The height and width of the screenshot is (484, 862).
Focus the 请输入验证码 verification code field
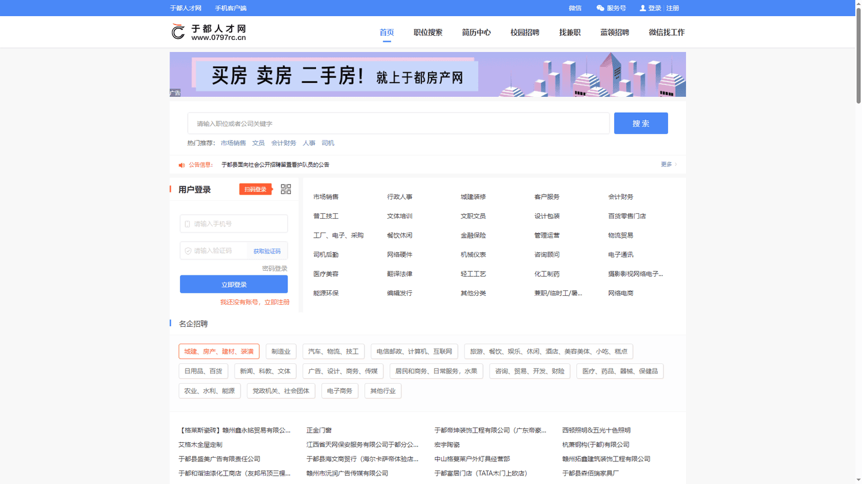click(214, 251)
